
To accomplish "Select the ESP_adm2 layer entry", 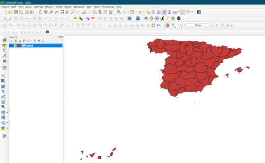I will (x=36, y=45).
